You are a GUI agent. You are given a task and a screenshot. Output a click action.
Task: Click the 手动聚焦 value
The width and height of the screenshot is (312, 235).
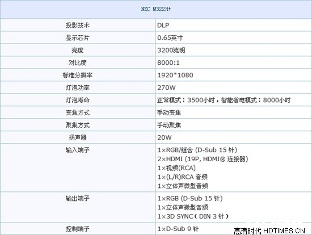[169, 125]
